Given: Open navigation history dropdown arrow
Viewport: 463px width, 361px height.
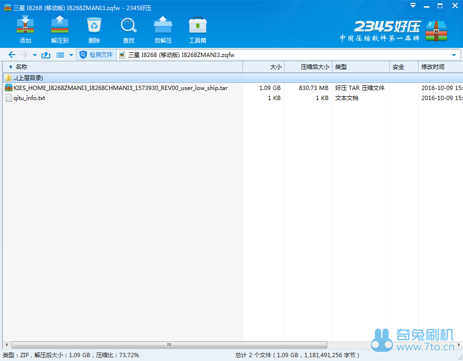Looking at the screenshot, I should [35, 55].
